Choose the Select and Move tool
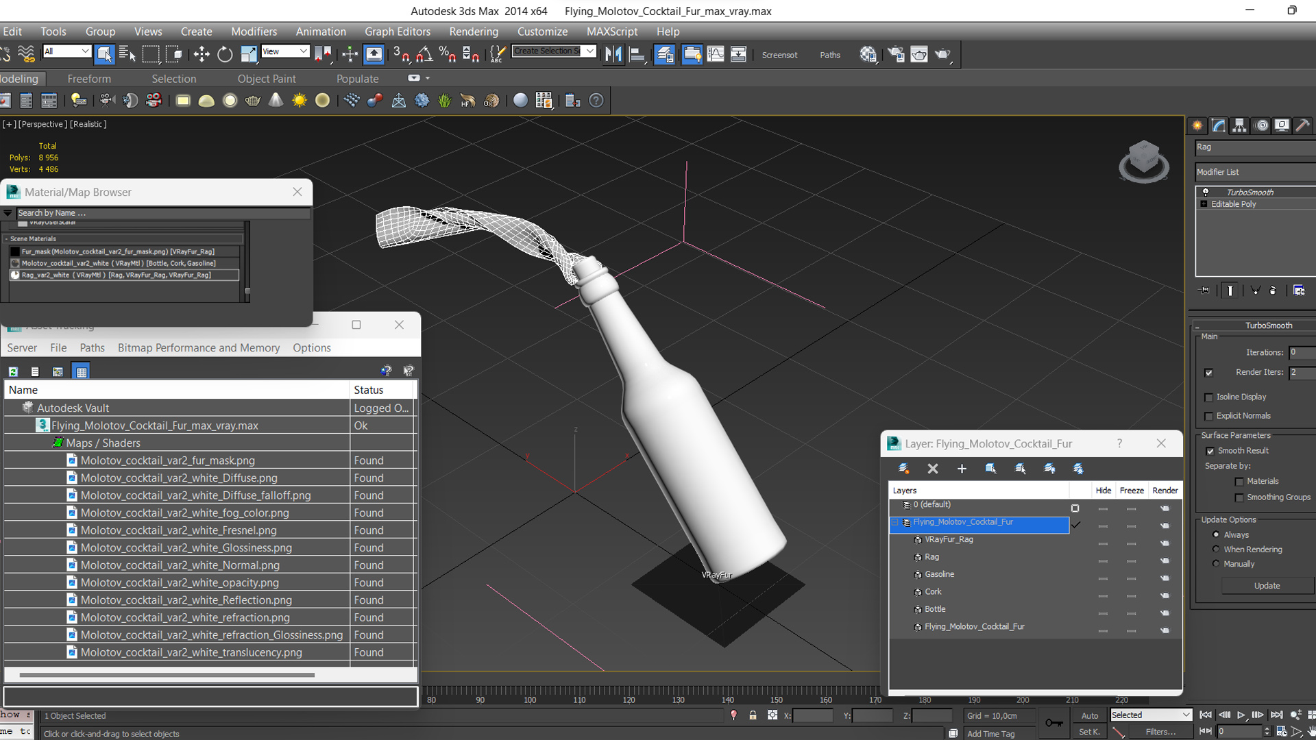The image size is (1316, 740). point(202,54)
